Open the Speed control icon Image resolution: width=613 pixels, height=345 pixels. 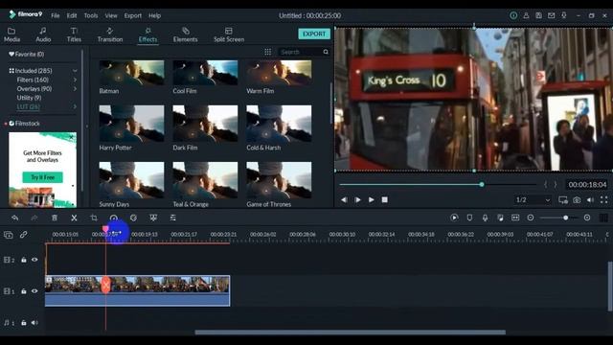(114, 218)
